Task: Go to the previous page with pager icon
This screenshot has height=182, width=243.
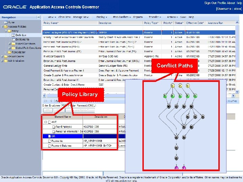Action: click(51, 101)
